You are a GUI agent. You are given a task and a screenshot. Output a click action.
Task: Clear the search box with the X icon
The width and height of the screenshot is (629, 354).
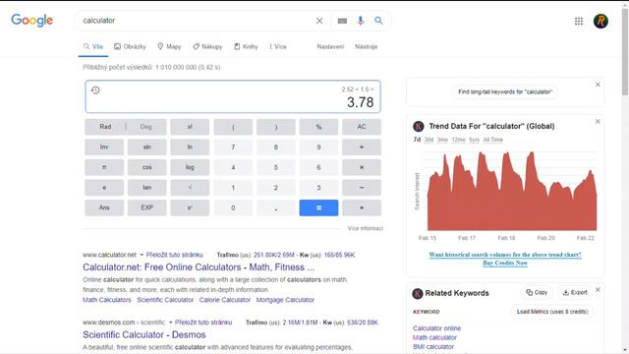coord(319,21)
